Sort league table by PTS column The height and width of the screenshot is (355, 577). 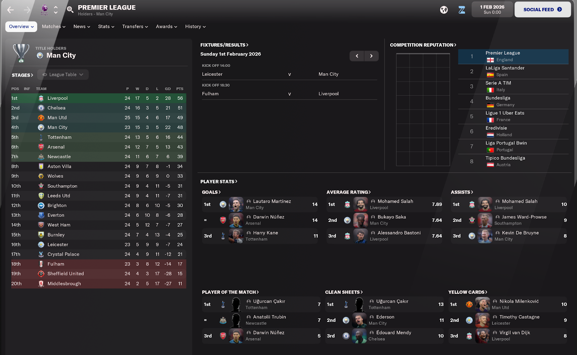coord(180,89)
